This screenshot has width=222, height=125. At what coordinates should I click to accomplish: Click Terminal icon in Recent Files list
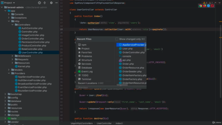click(79, 79)
